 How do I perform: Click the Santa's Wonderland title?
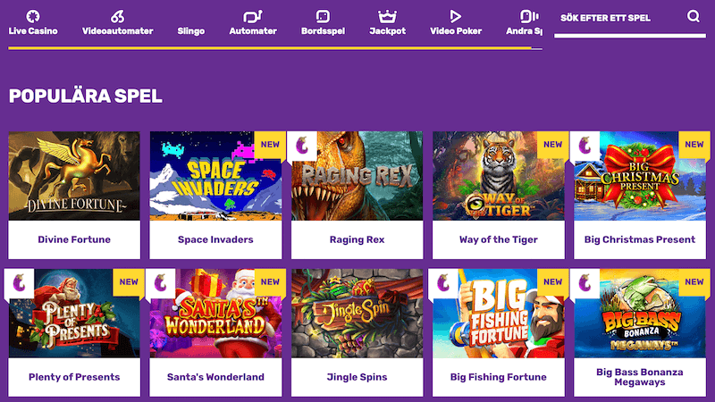point(215,377)
